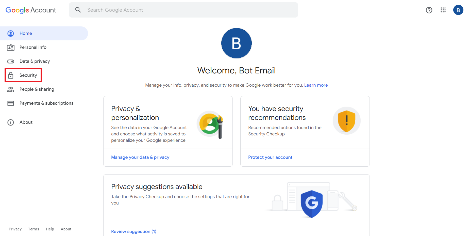Click the Security padlock icon

click(x=11, y=75)
